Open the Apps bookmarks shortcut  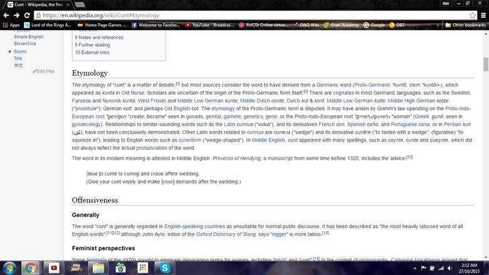(x=11, y=25)
